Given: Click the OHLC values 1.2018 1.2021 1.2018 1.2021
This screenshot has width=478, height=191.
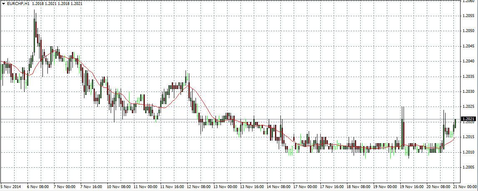Looking at the screenshot, I should pos(57,4).
